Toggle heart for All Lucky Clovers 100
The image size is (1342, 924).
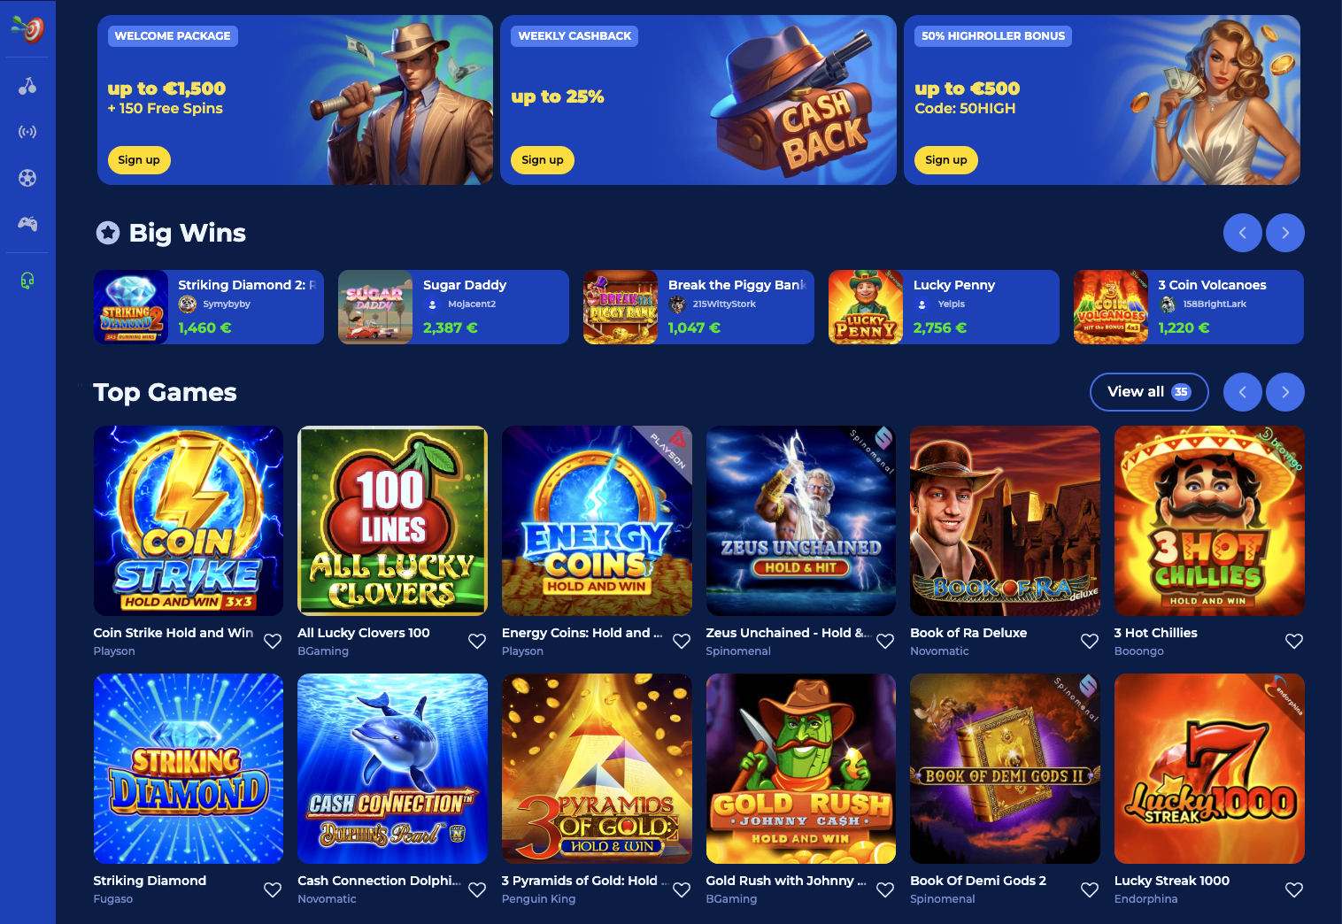[x=477, y=641]
